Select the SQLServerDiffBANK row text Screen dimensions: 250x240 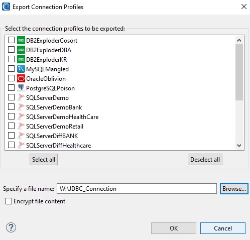coord(52,136)
